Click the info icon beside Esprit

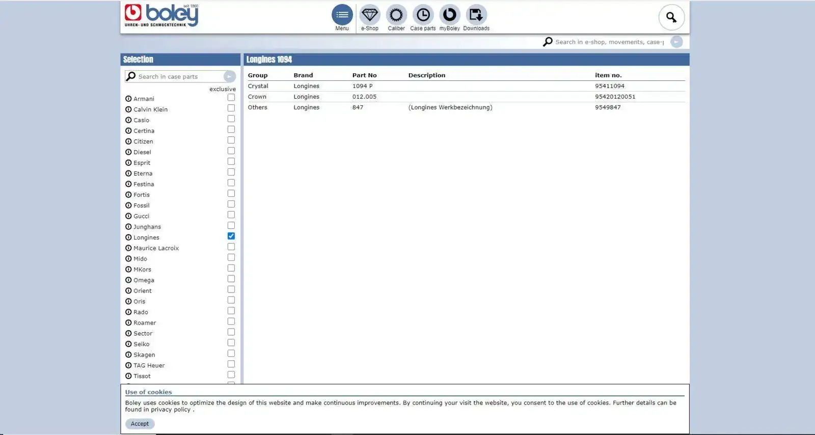[128, 163]
